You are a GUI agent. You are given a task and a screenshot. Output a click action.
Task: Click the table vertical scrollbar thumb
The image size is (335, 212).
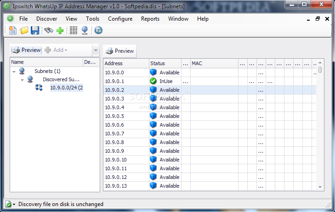click(320, 70)
